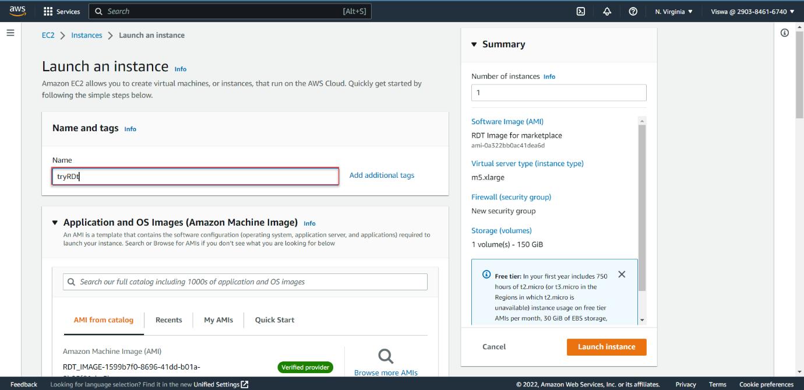Image resolution: width=804 pixels, height=390 pixels.
Task: Open the help question mark icon
Action: coord(633,12)
